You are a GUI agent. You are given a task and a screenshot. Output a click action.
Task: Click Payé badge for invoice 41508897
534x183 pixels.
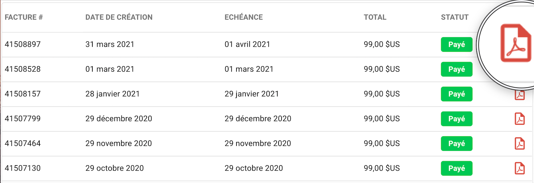[x=456, y=44]
